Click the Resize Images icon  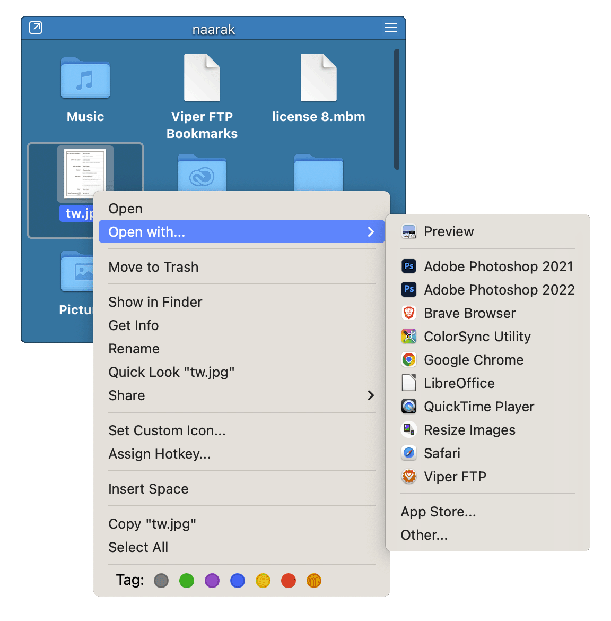tap(409, 430)
